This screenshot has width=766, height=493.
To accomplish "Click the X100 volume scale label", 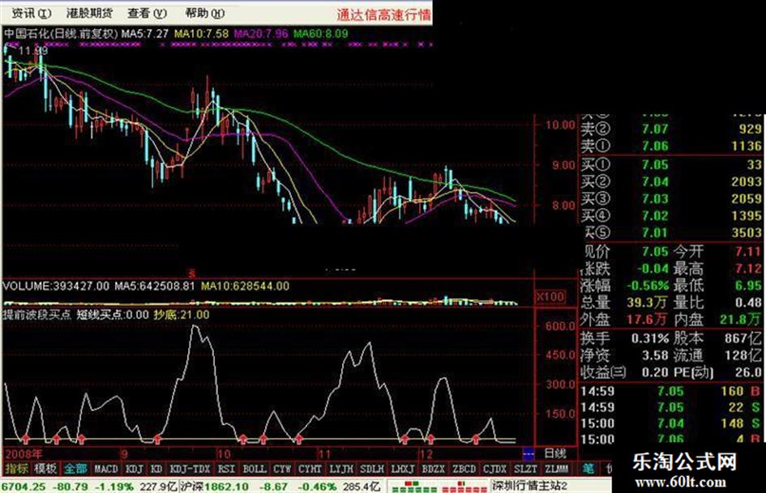I will coord(550,297).
